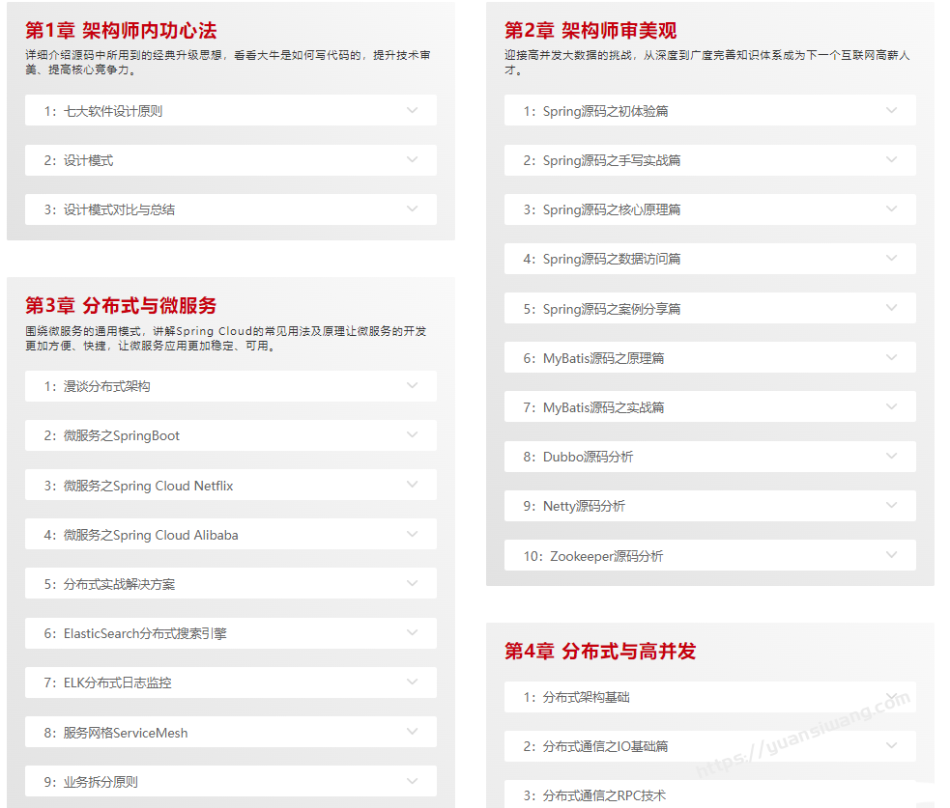Expand the 设计模式 row chevron
Screen dimensions: 950x808
(x=412, y=160)
